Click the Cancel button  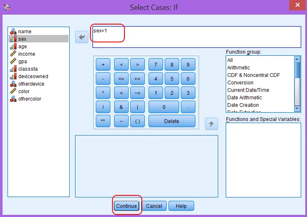(x=154, y=206)
